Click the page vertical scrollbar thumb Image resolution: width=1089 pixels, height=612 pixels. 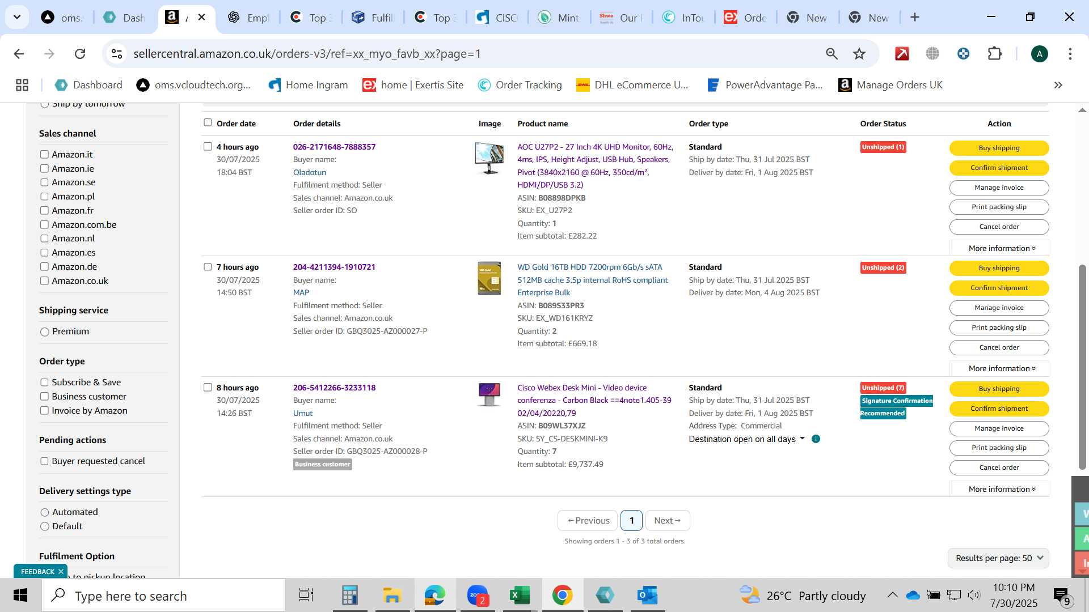pos(1082,367)
